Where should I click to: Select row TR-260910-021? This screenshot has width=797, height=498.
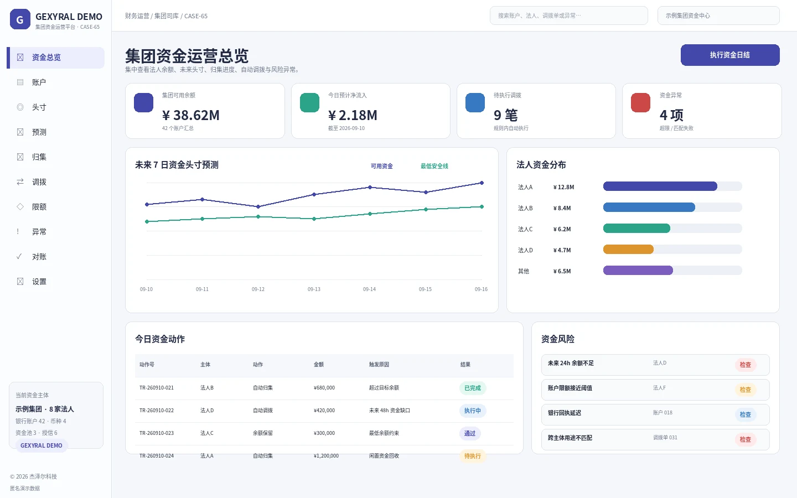324,388
